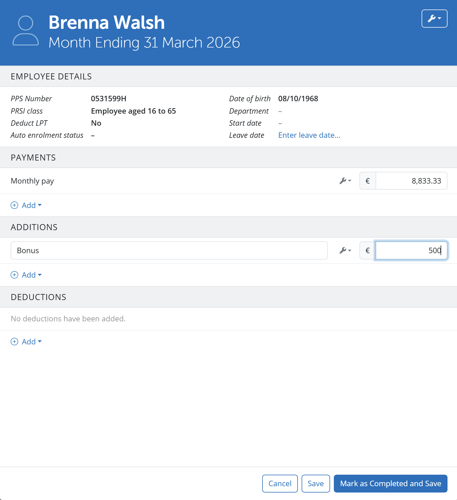Open the wrench menu in the header
This screenshot has width=457, height=500.
coord(434,19)
